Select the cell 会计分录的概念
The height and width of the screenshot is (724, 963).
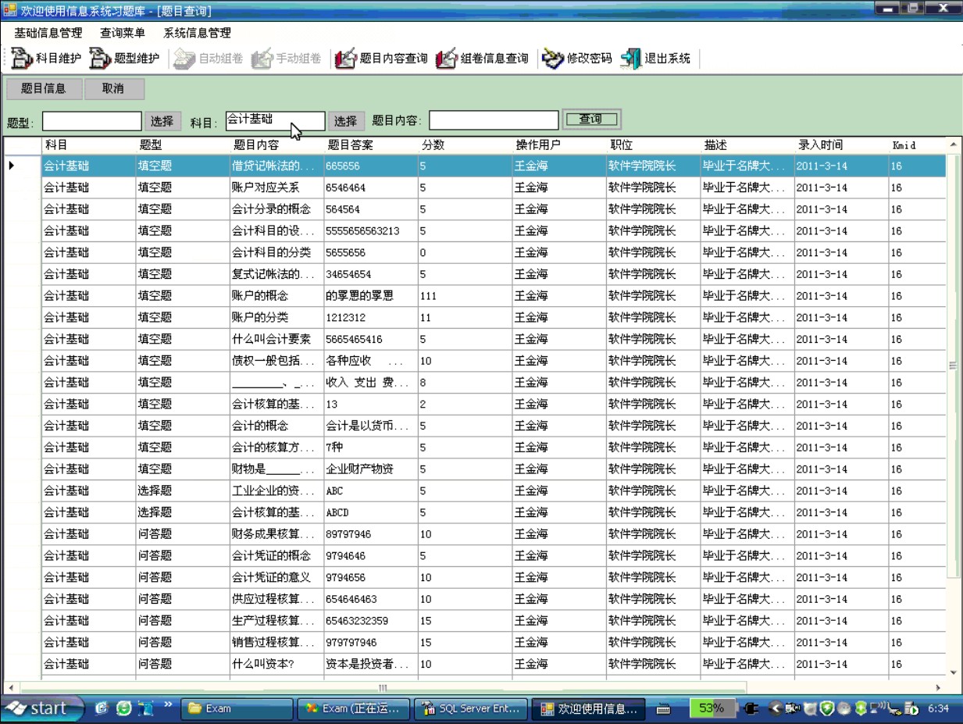tap(276, 209)
